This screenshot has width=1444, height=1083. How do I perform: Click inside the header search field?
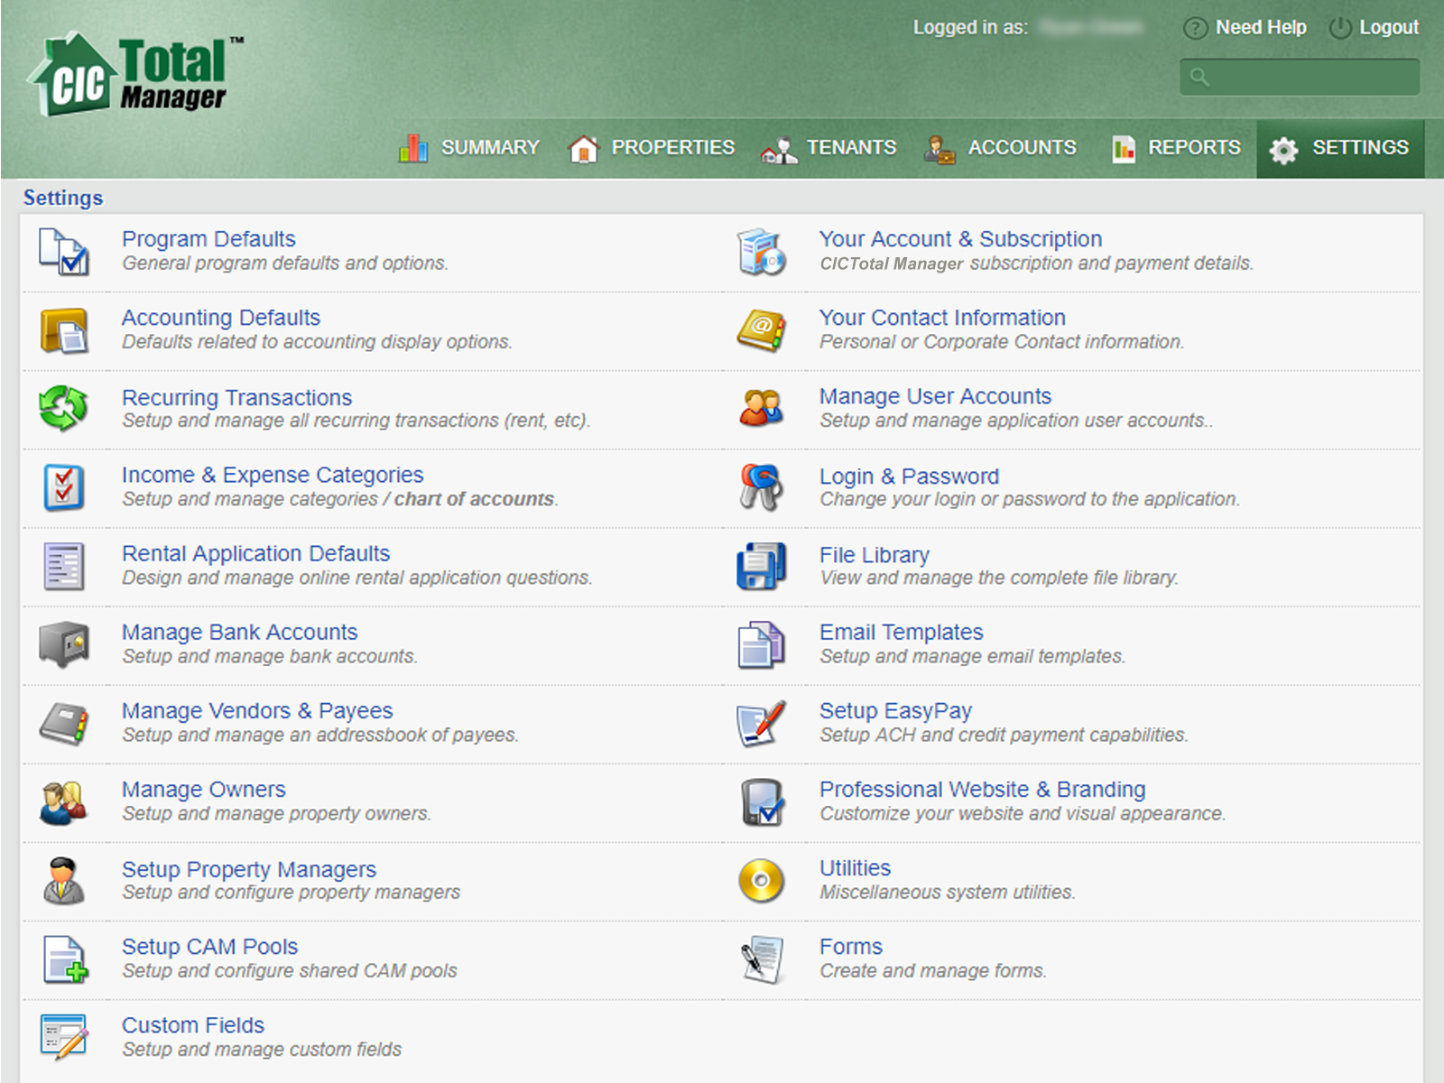(x=1300, y=77)
